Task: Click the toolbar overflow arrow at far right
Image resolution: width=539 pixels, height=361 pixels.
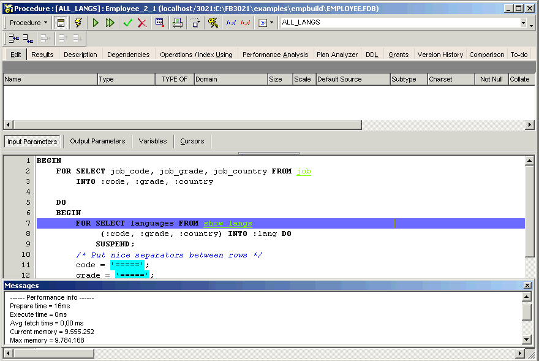Action: (x=532, y=25)
